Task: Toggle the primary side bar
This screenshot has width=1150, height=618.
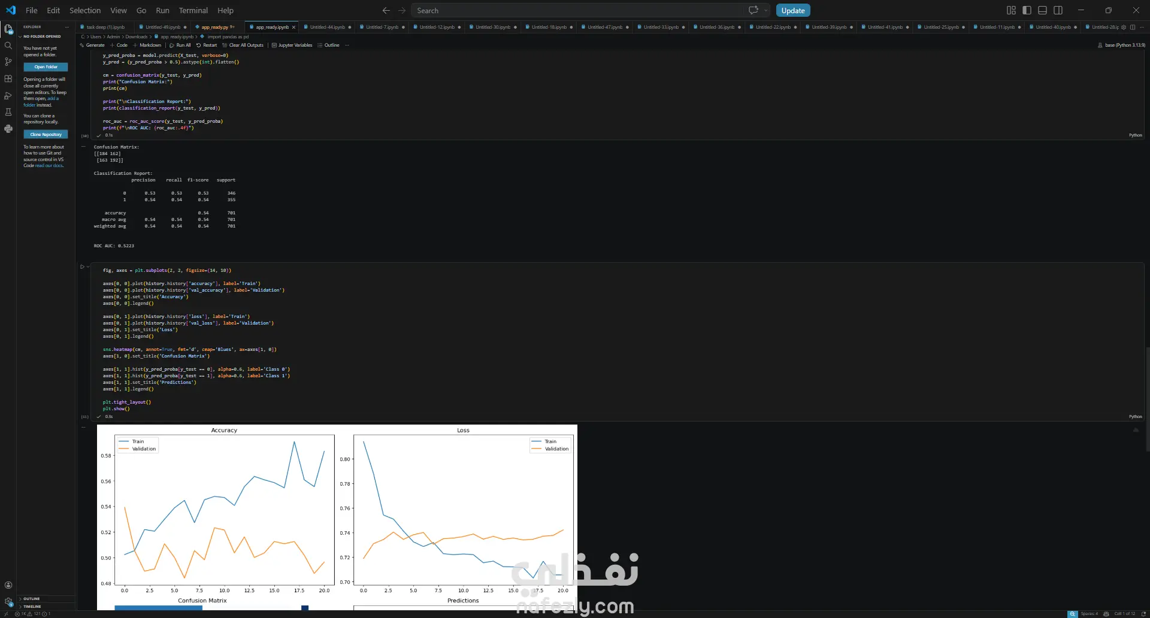Action: click(1027, 10)
